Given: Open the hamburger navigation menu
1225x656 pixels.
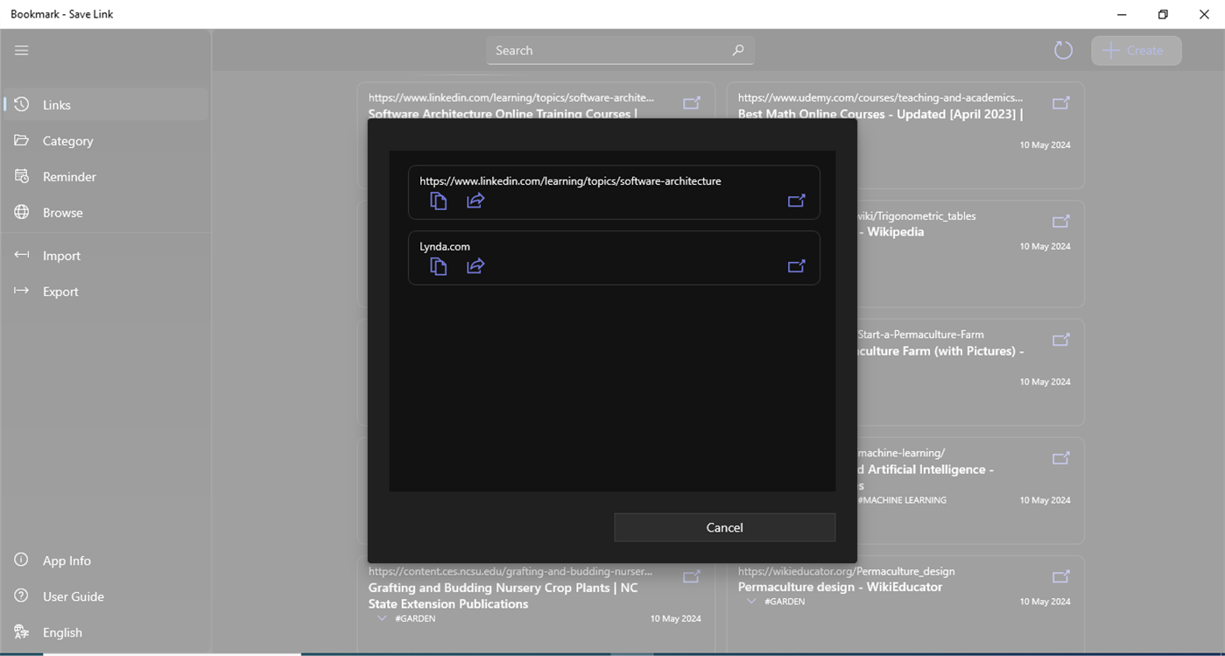Looking at the screenshot, I should tap(21, 50).
